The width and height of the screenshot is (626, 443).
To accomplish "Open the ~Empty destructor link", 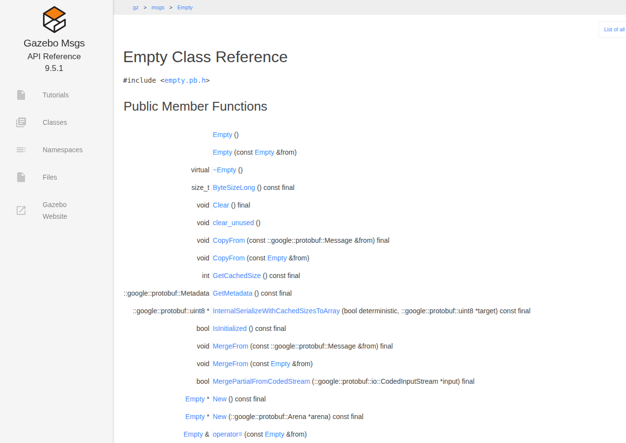I will pyautogui.click(x=225, y=170).
